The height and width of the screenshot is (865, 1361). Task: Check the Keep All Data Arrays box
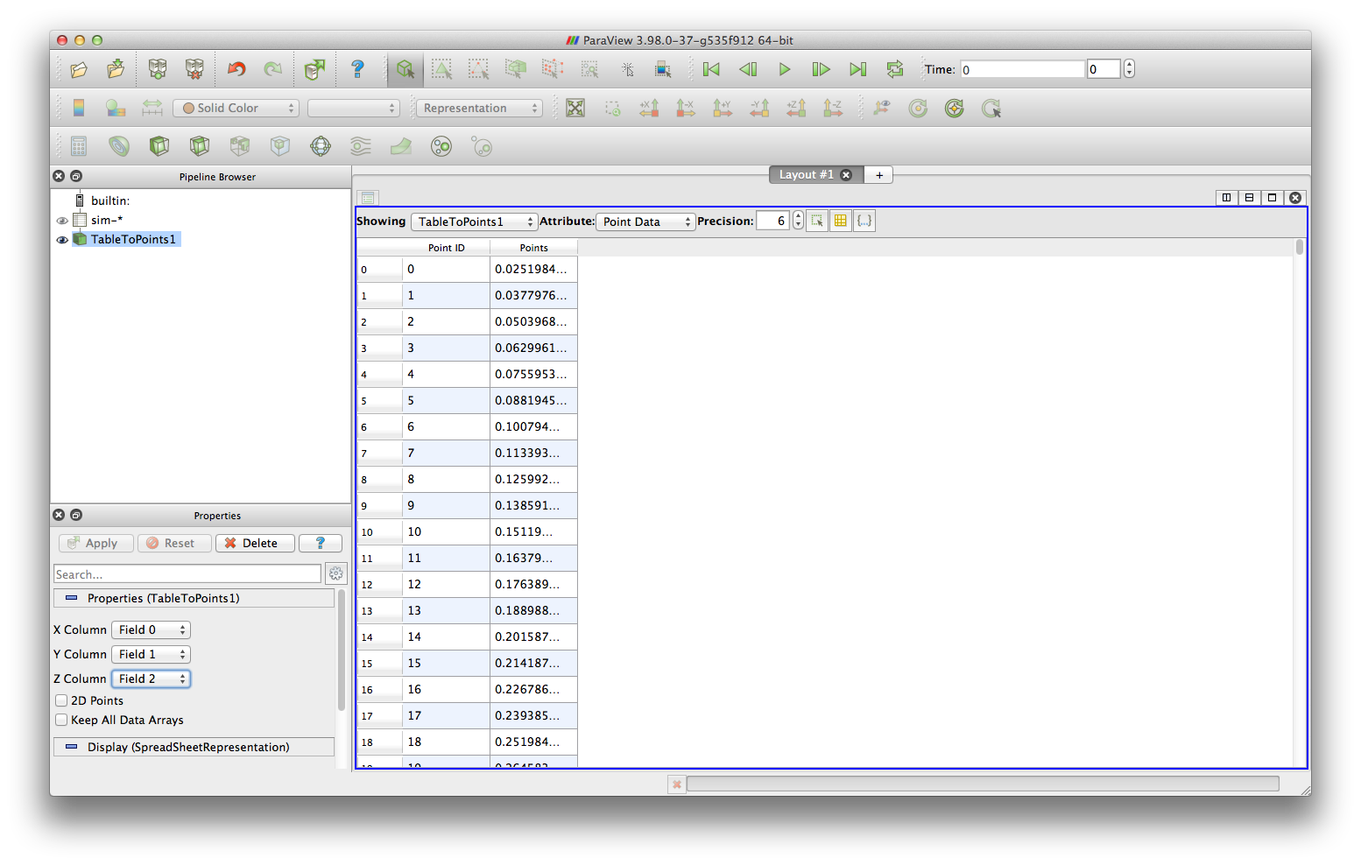click(62, 720)
